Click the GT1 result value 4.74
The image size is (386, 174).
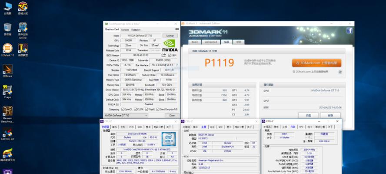(x=246, y=90)
